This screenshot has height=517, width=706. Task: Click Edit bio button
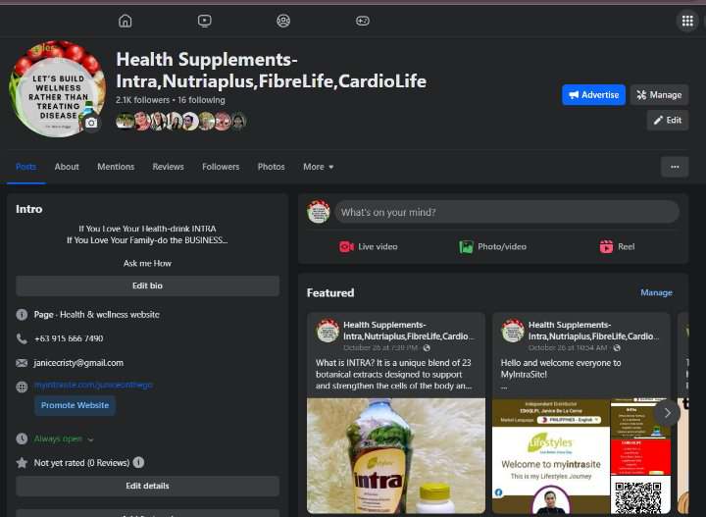pos(147,286)
